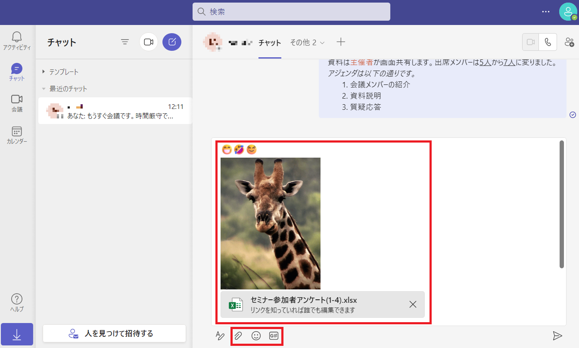Open text formatting options in compose box

(220, 336)
